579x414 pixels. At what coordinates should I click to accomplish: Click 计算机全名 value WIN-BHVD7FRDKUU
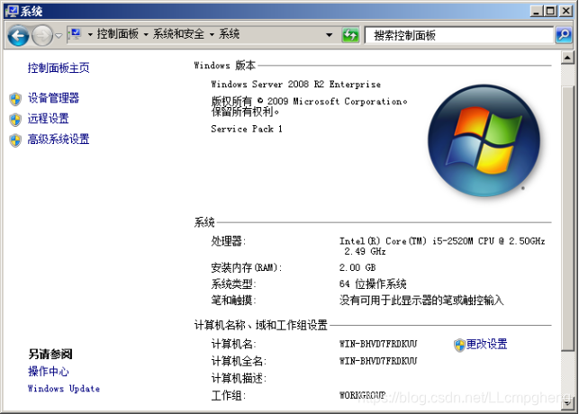(378, 361)
